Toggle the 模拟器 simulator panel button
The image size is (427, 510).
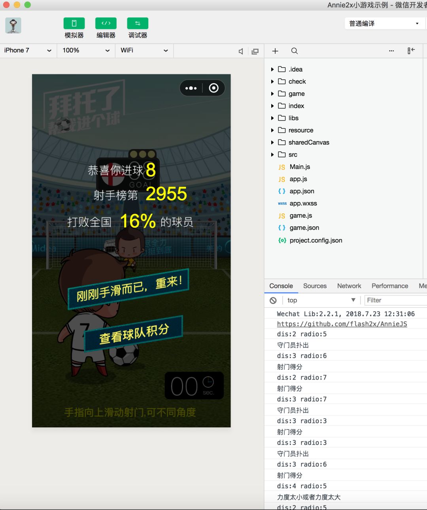click(x=74, y=23)
